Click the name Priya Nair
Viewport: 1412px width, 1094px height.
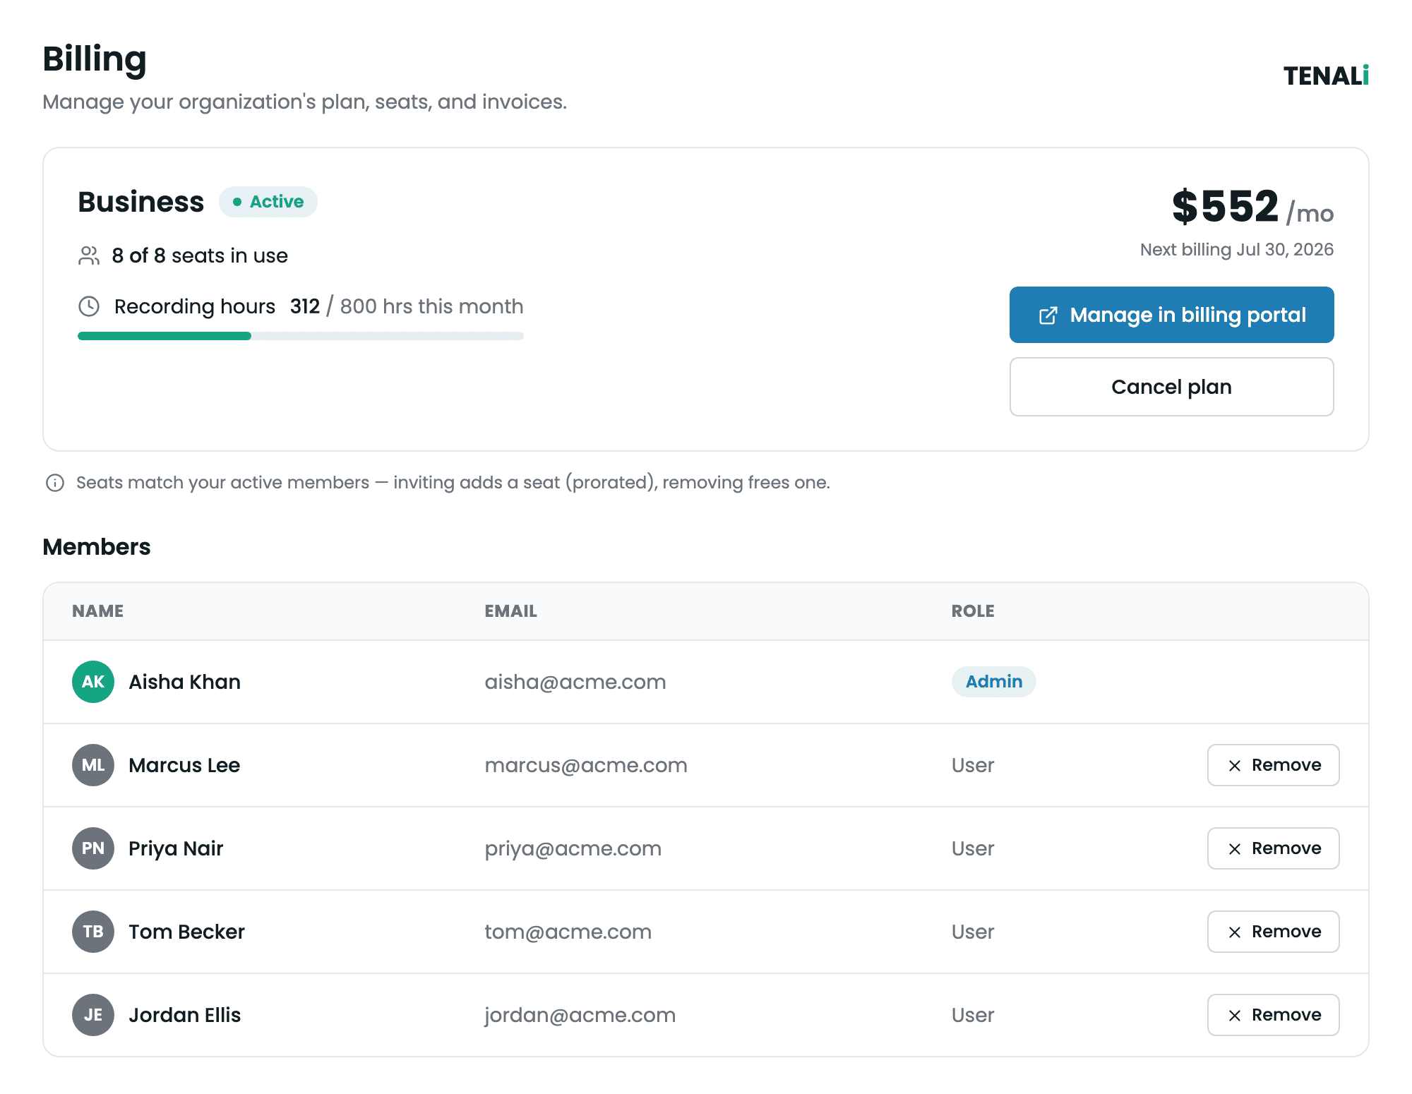click(x=176, y=848)
